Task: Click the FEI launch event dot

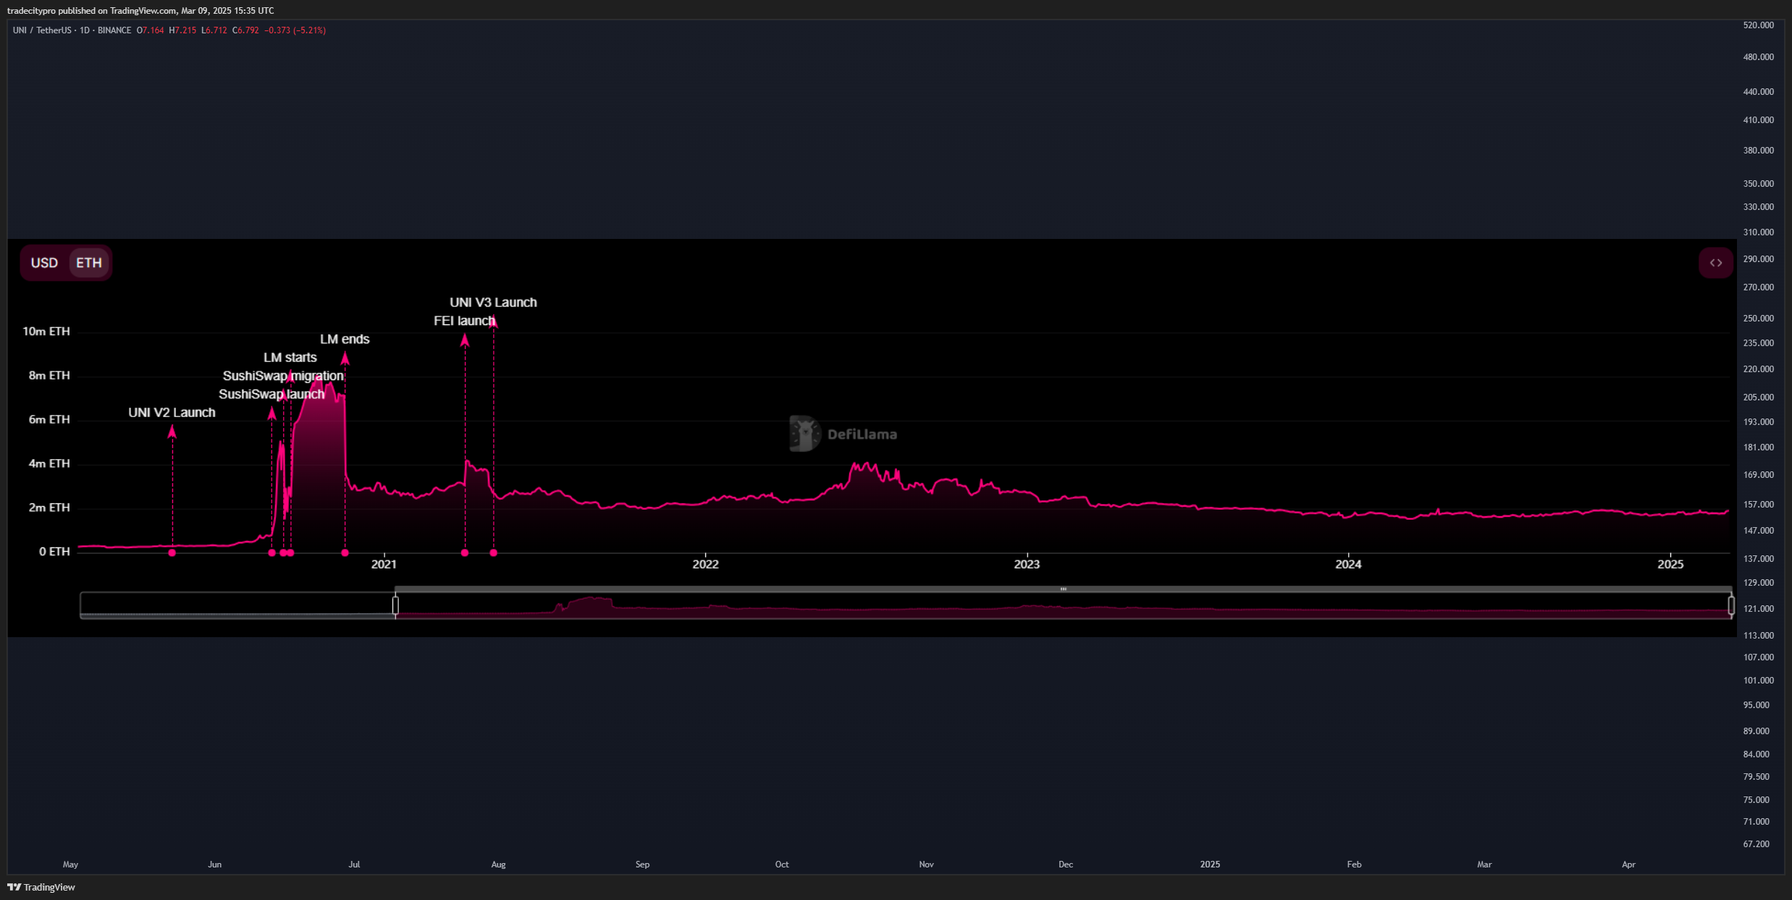Action: point(465,553)
